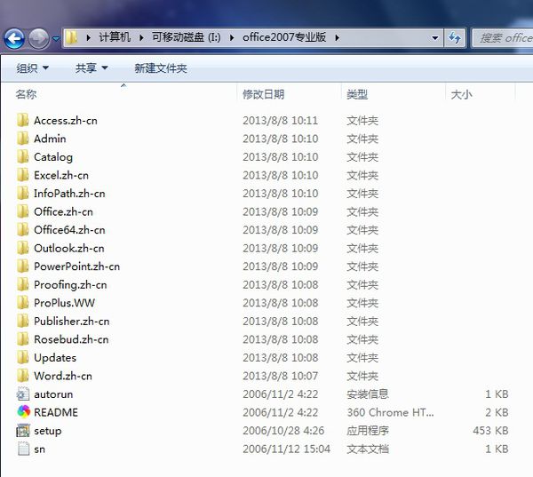Click date 2013/8/8 10:11 of Access.zh-cn
The width and height of the screenshot is (533, 477).
point(281,120)
